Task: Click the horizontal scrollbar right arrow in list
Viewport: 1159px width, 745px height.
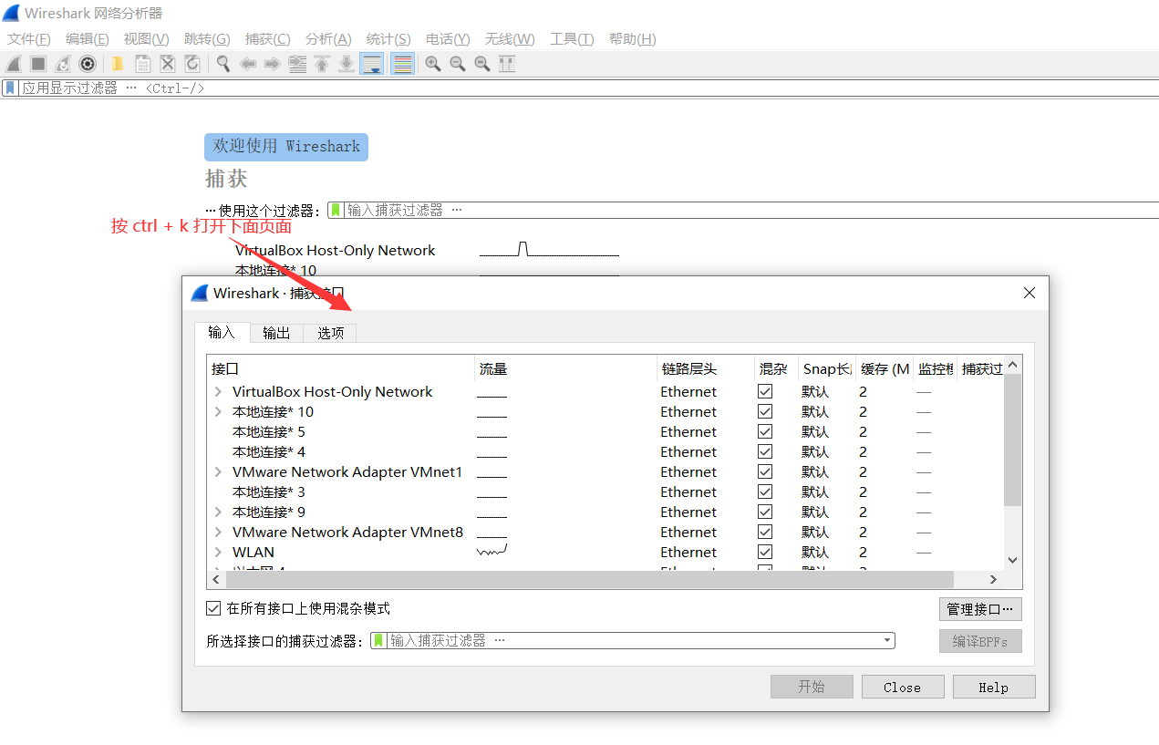Action: [994, 580]
